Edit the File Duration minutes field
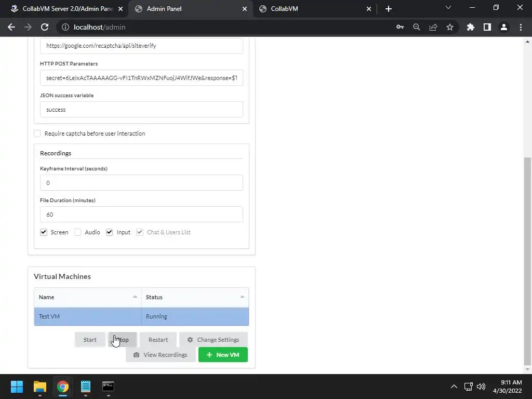The width and height of the screenshot is (532, 399). coord(141,215)
